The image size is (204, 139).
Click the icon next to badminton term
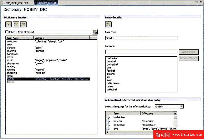108,117
